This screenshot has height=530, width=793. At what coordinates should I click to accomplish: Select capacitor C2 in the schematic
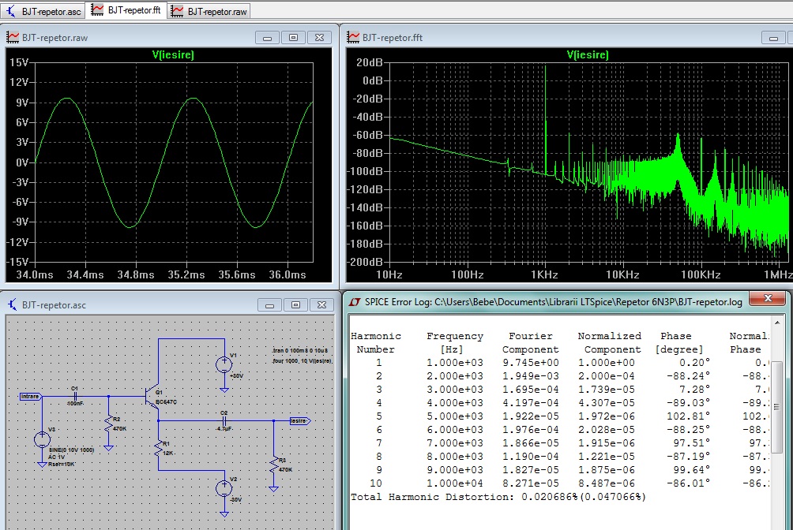224,420
